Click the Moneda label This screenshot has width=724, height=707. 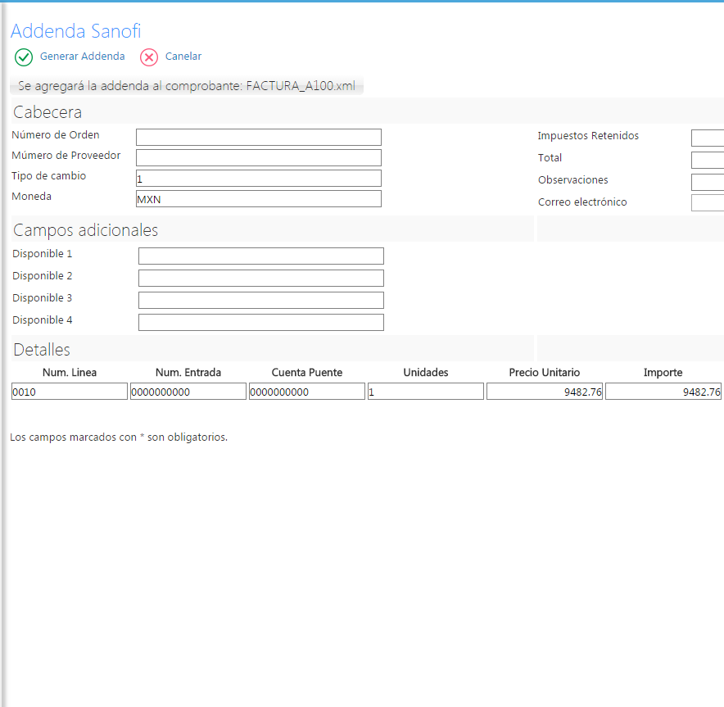tap(31, 197)
